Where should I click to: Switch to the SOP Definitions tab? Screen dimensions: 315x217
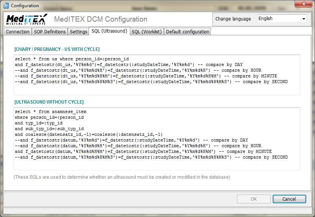point(50,31)
